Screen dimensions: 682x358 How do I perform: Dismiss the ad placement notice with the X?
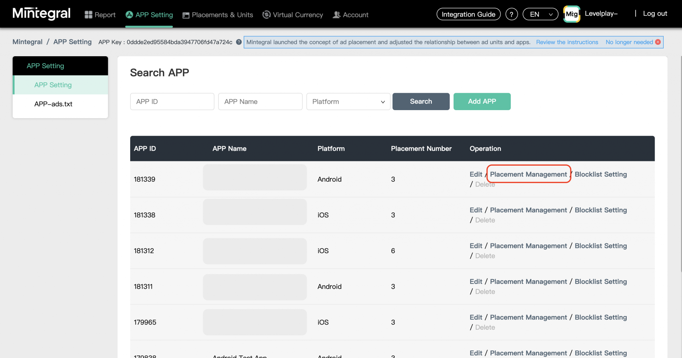point(658,42)
